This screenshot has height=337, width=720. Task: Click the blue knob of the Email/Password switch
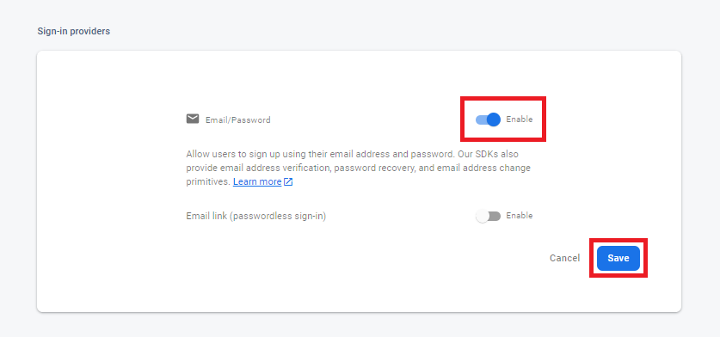[x=494, y=119]
